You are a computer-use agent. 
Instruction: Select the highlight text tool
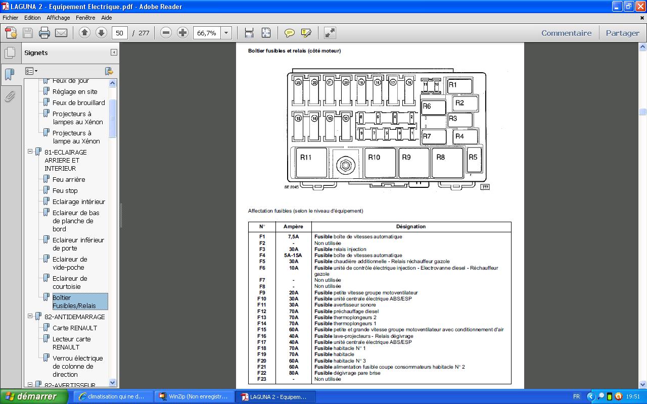coord(306,33)
